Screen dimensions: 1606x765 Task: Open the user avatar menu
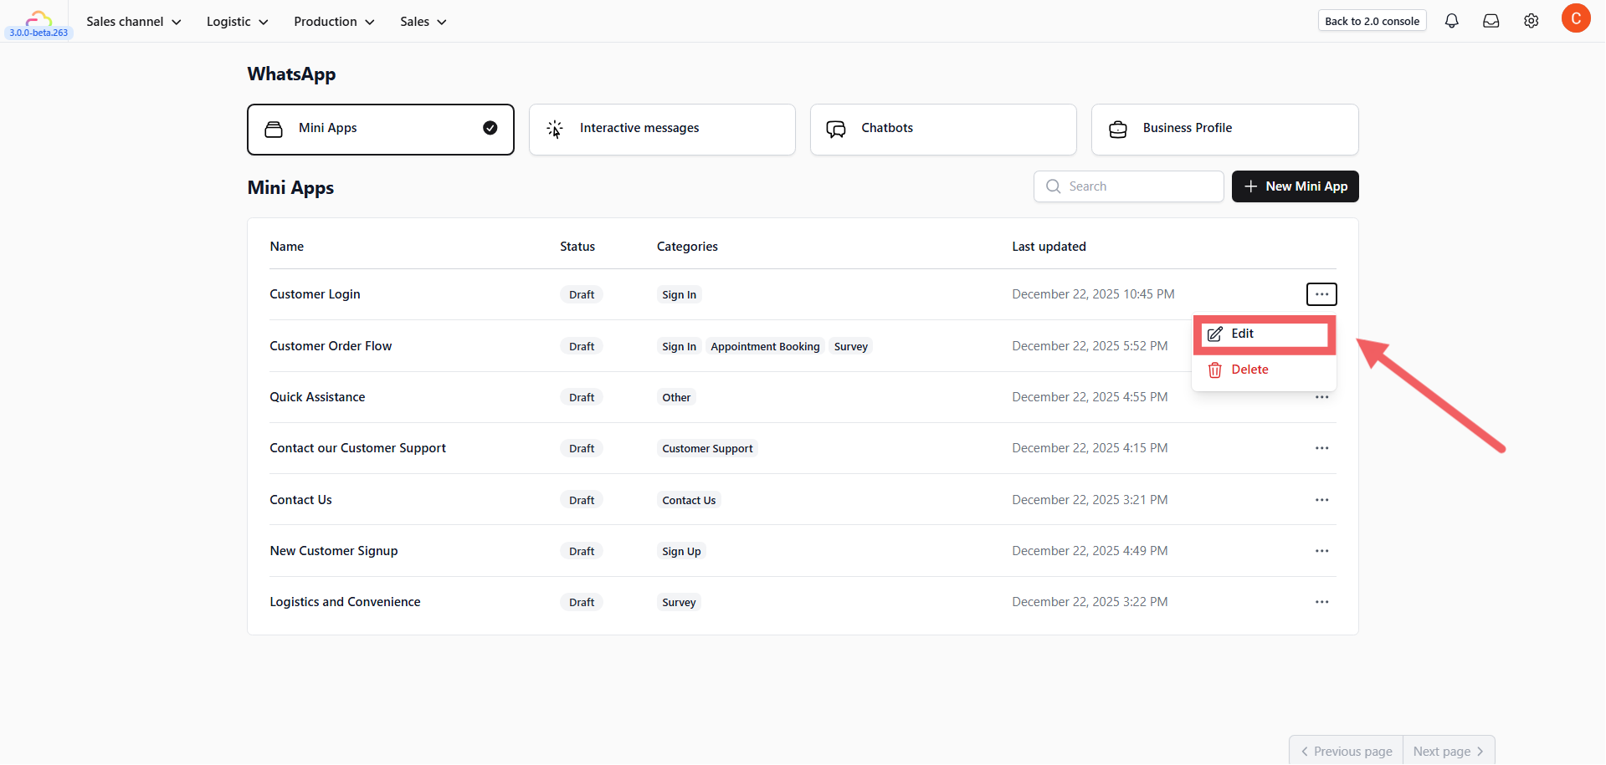[1575, 18]
